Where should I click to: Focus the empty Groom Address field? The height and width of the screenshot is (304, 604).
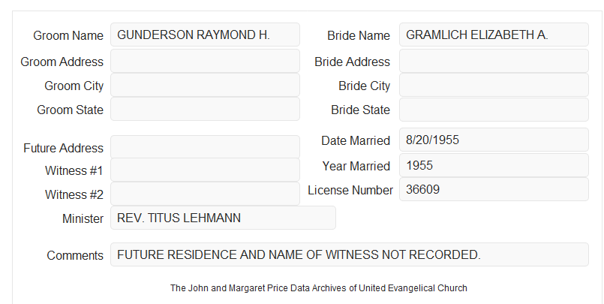(x=205, y=61)
